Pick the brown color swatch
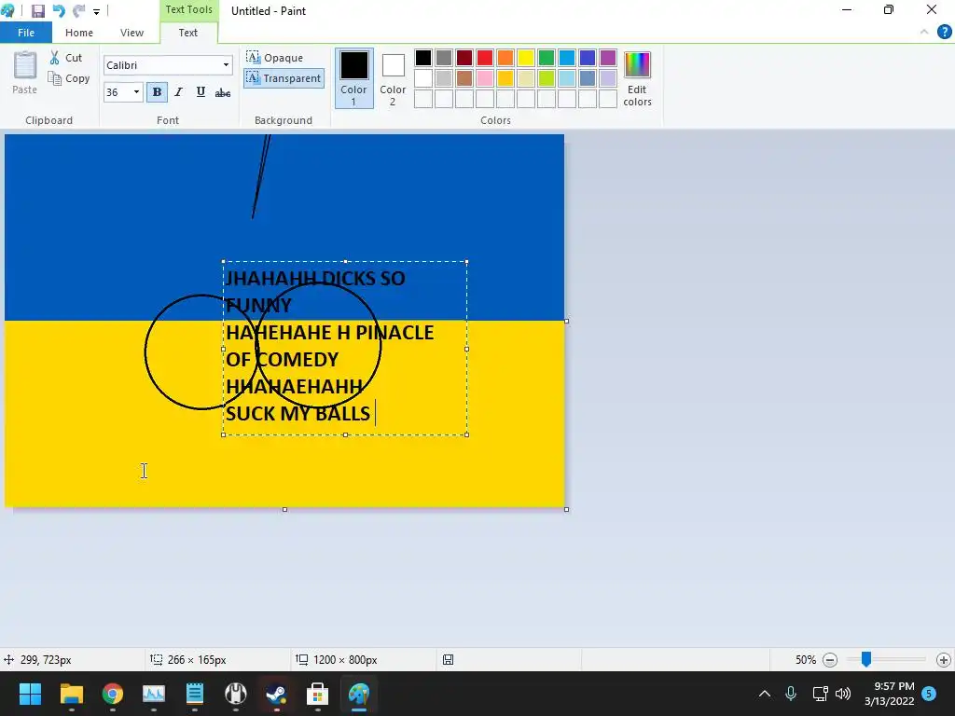The height and width of the screenshot is (716, 955). 464,78
